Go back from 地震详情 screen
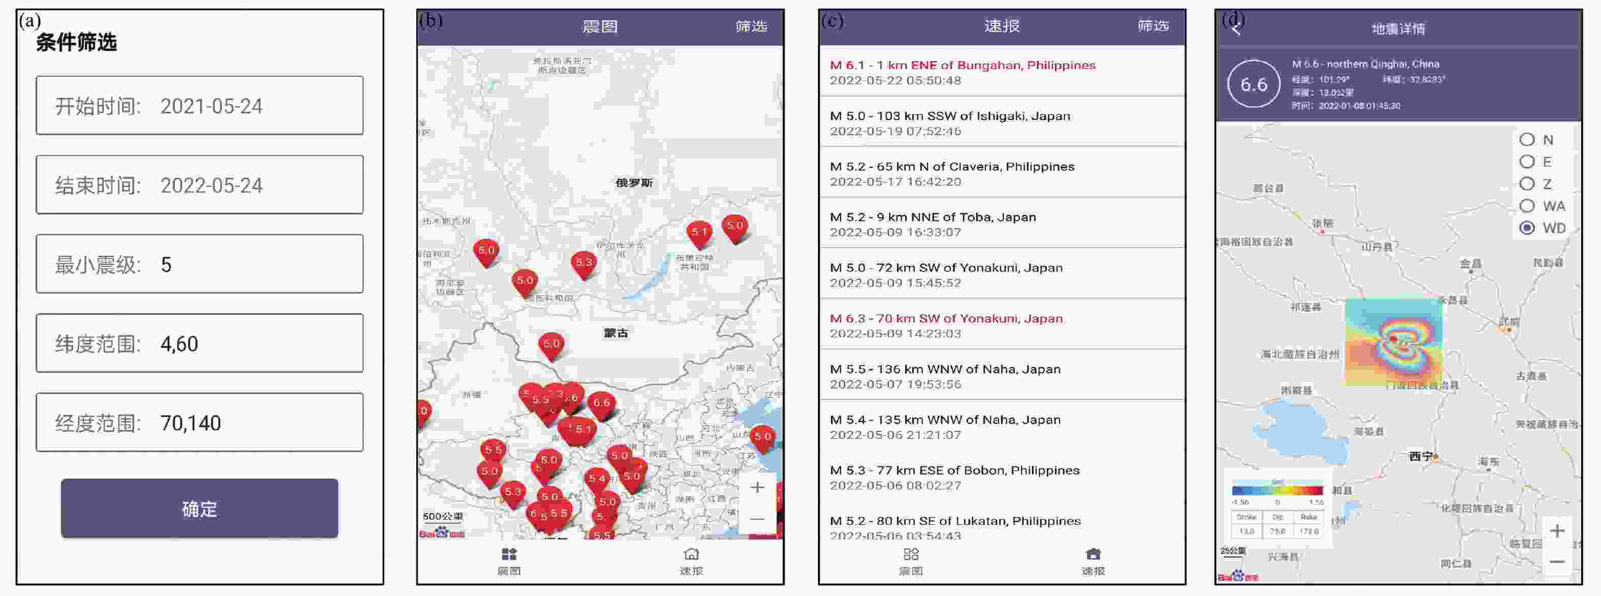The width and height of the screenshot is (1601, 596). 1236,28
